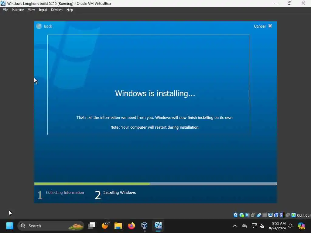Click the VirtualBox shared folders status icon
This screenshot has width=311, height=233.
click(265, 215)
